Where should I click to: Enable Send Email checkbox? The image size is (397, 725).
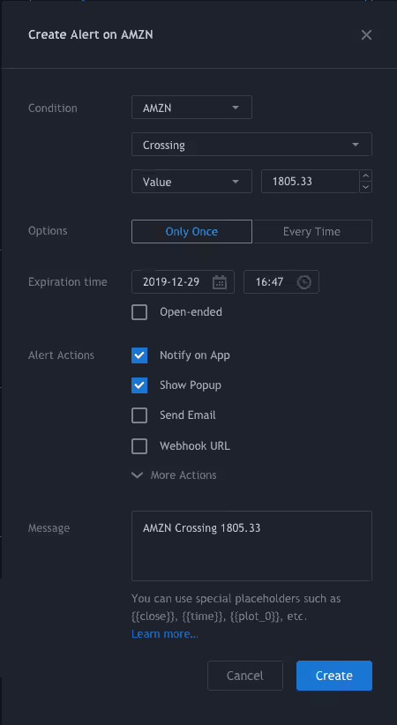(x=139, y=415)
